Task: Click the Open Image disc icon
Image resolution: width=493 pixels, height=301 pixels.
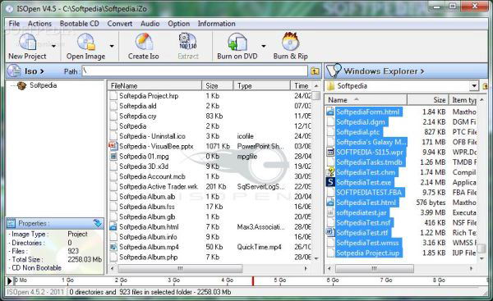Action: pos(86,42)
